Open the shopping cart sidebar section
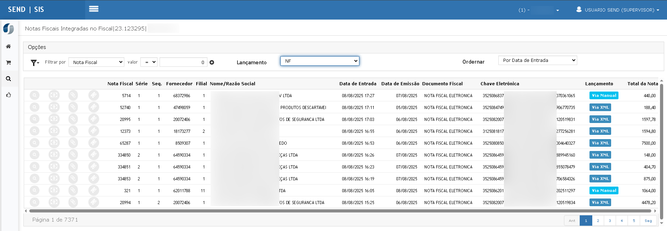667x231 pixels. 8,63
